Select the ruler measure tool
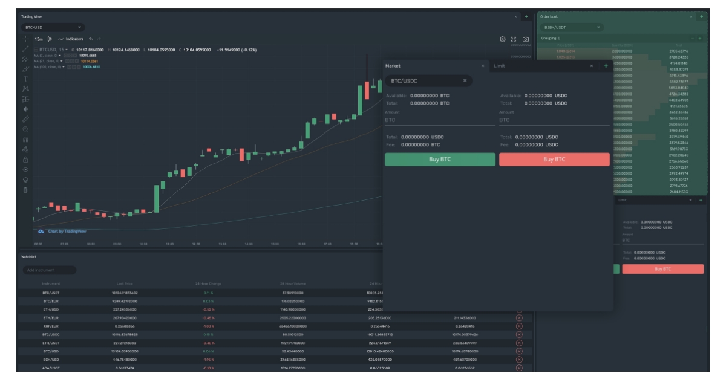Image resolution: width=726 pixels, height=379 pixels. point(25,119)
